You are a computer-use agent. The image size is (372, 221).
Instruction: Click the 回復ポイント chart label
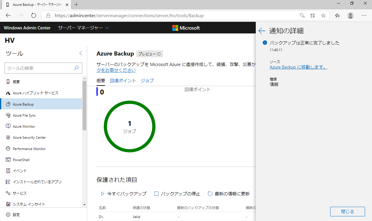coord(198,90)
